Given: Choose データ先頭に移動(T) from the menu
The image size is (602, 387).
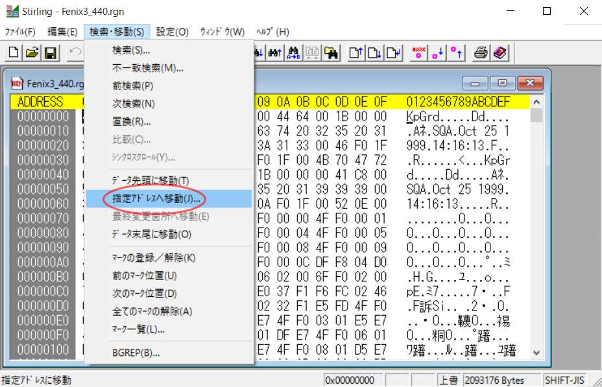Looking at the screenshot, I should [169, 181].
